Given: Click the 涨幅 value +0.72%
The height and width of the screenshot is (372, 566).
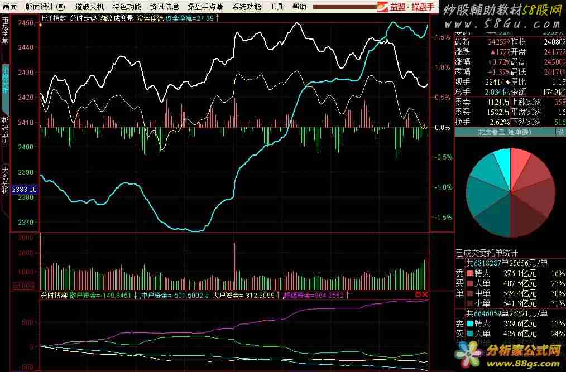Looking at the screenshot, I should [x=498, y=62].
